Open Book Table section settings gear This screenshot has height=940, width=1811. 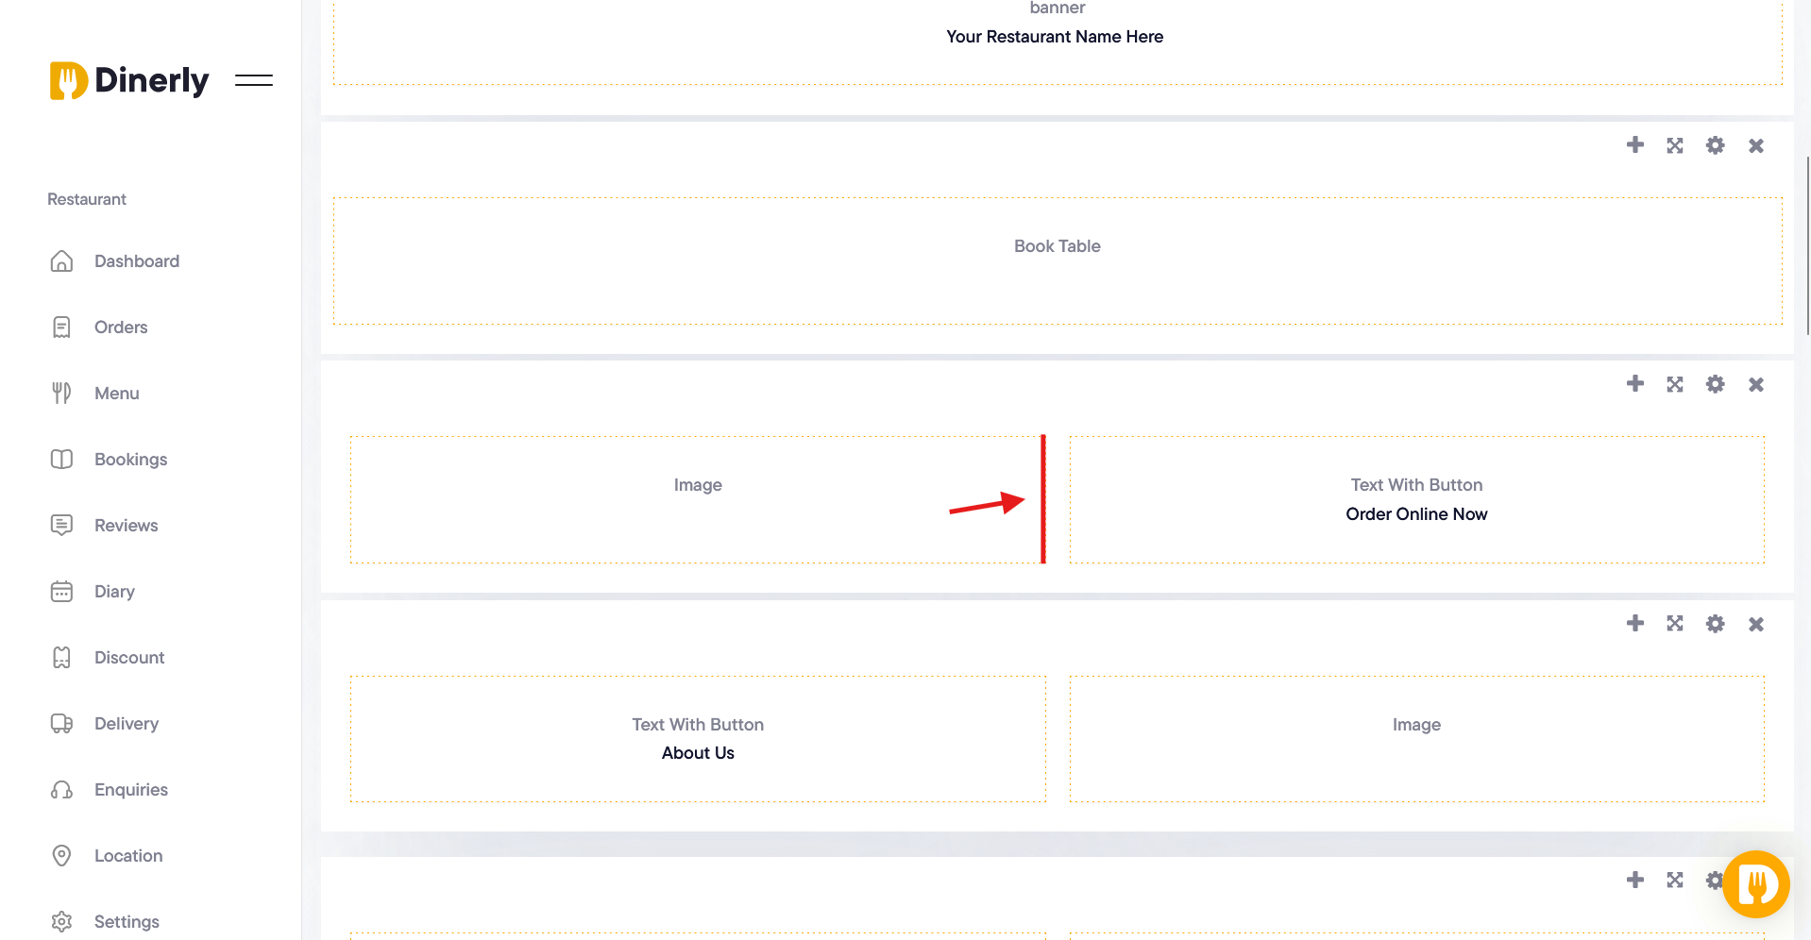coord(1716,145)
